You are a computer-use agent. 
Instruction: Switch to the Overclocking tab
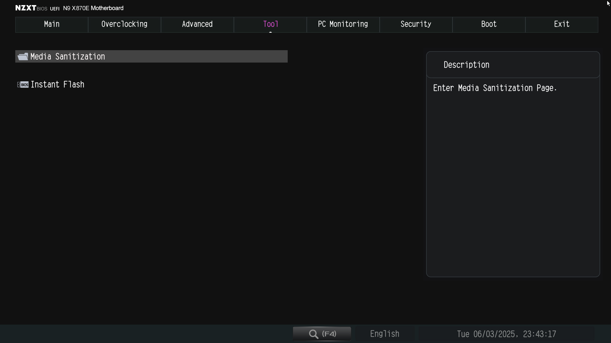click(124, 24)
